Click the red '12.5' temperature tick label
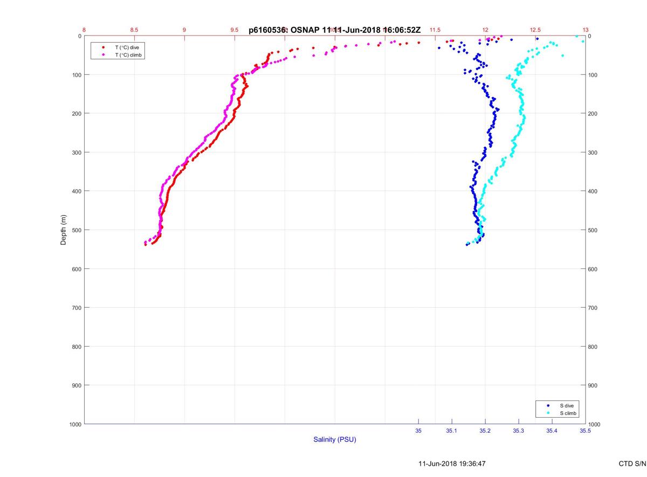Screen dimensions: 647x477 pyautogui.click(x=535, y=30)
